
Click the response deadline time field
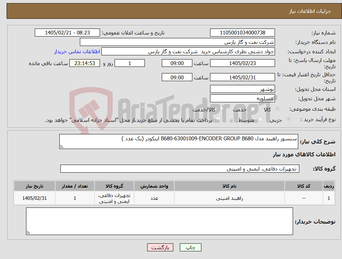click(177, 63)
